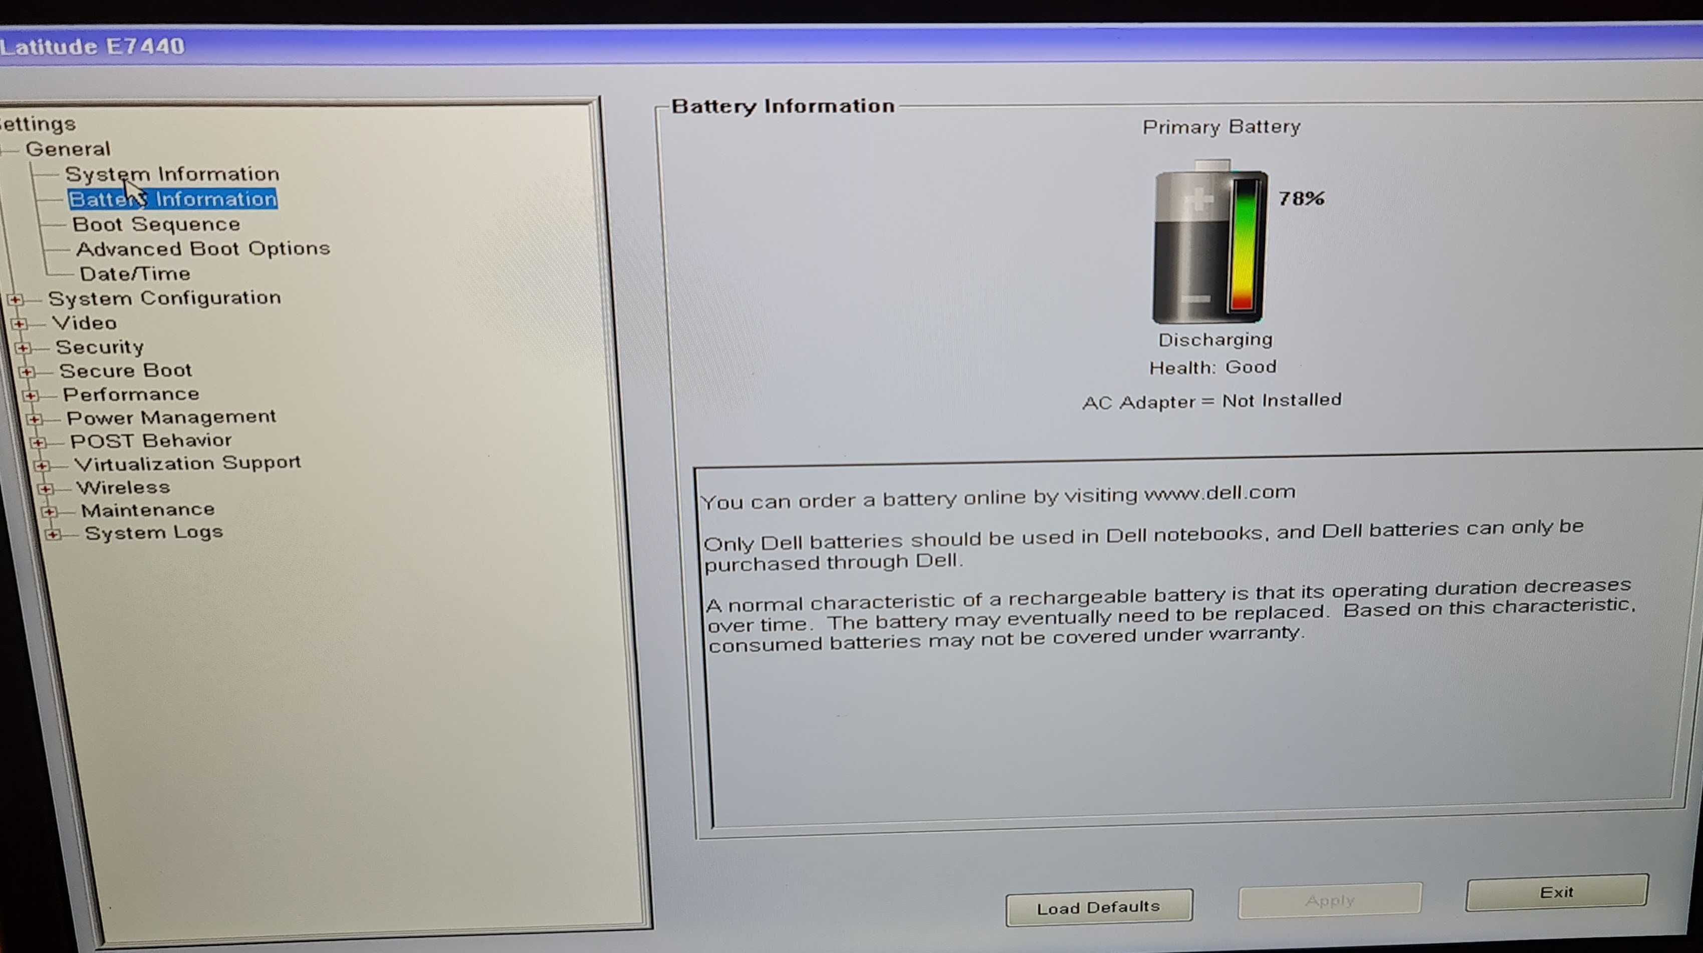Open the Date/Time settings
The width and height of the screenshot is (1703, 953).
point(135,273)
